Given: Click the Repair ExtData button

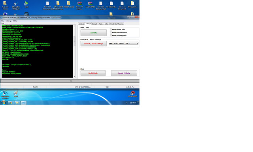Looking at the screenshot, I should (124, 73).
